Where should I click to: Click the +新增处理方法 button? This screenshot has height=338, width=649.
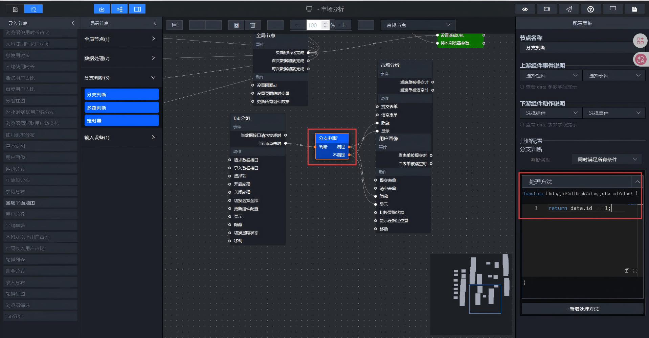click(x=582, y=309)
